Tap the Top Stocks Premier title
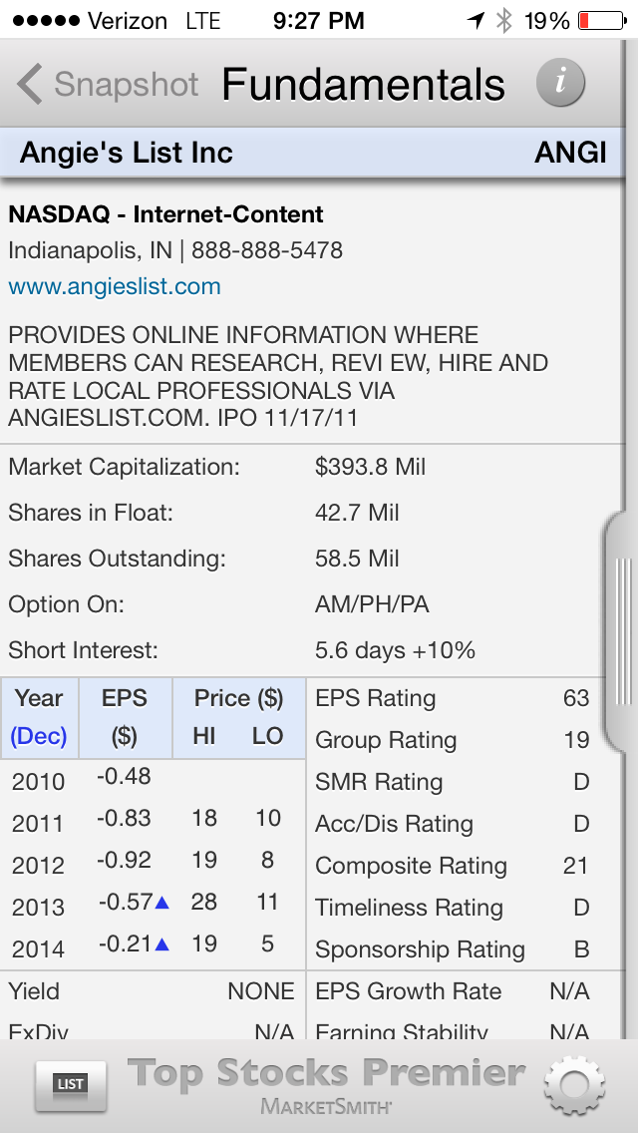This screenshot has width=638, height=1133. point(327,1074)
